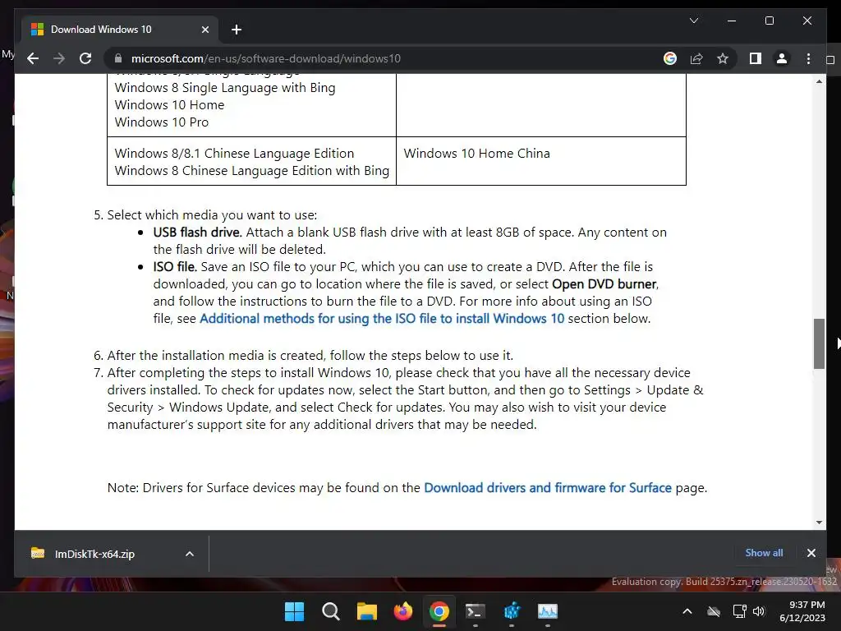Click the vertical scrollbar thumb
Image resolution: width=841 pixels, height=631 pixels.
(819, 343)
